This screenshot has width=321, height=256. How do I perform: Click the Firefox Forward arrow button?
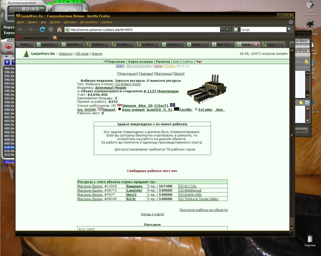pos(31,30)
